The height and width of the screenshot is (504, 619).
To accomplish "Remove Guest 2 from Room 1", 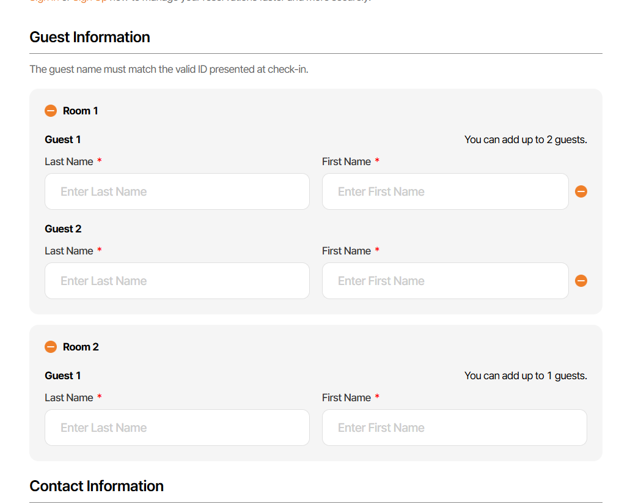I will click(581, 281).
